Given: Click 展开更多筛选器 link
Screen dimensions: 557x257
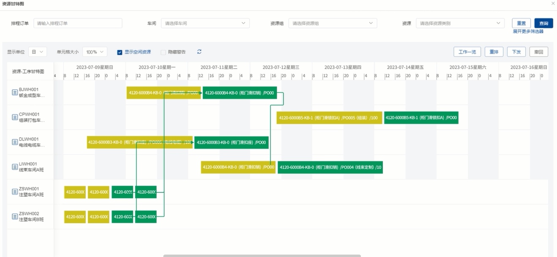Looking at the screenshot, I should click(528, 32).
